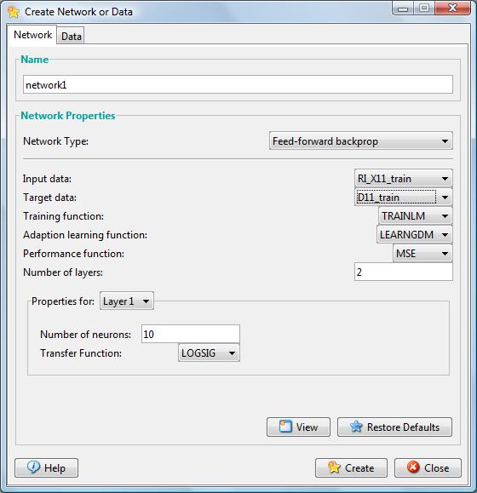This screenshot has width=477, height=493.
Task: Open the Adaption learning function dropdown
Action: (x=415, y=234)
